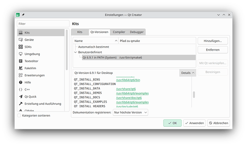Switch to the Compiler tab
Screen dimensions: 247x146
pyautogui.click(x=119, y=32)
